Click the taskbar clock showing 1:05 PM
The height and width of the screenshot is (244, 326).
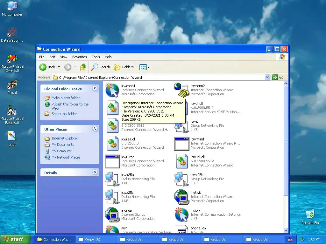[x=314, y=240]
